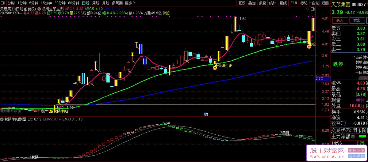368x162 pixels.
Task: Click the 极阴生阳 signal near 3.25
Action: click(225, 66)
